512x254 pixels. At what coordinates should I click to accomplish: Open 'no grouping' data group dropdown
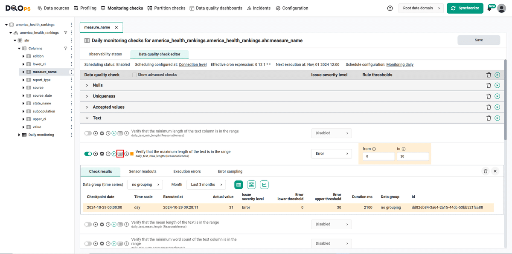[145, 185]
